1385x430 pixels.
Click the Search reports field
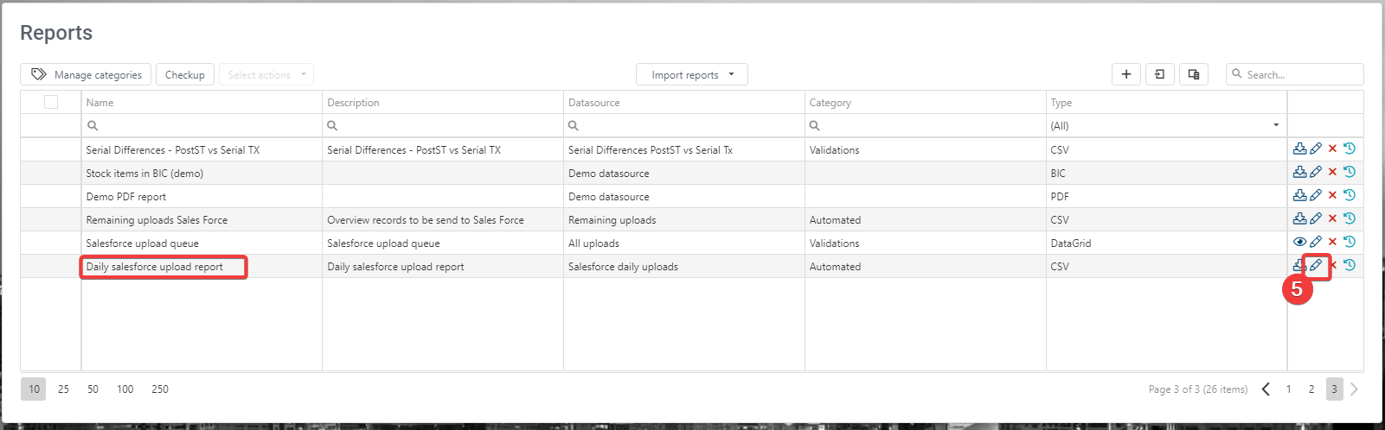point(1299,74)
